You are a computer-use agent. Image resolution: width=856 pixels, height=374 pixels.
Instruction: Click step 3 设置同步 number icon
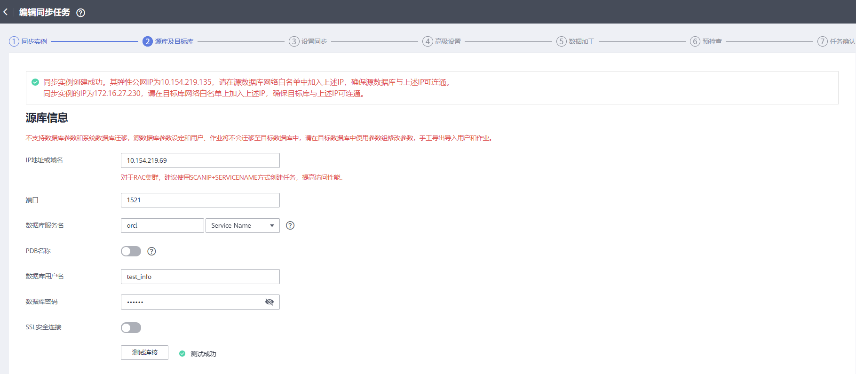(294, 41)
